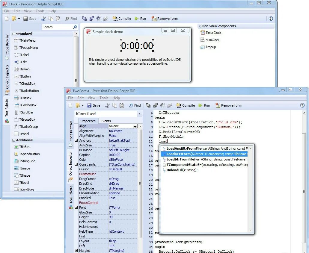309x253 pixels.
Task: Select the TShape component in palette
Action: [x=22, y=175]
